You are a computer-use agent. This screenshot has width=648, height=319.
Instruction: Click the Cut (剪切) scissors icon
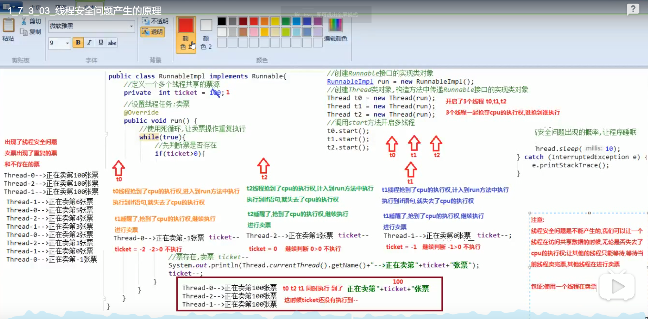(24, 21)
